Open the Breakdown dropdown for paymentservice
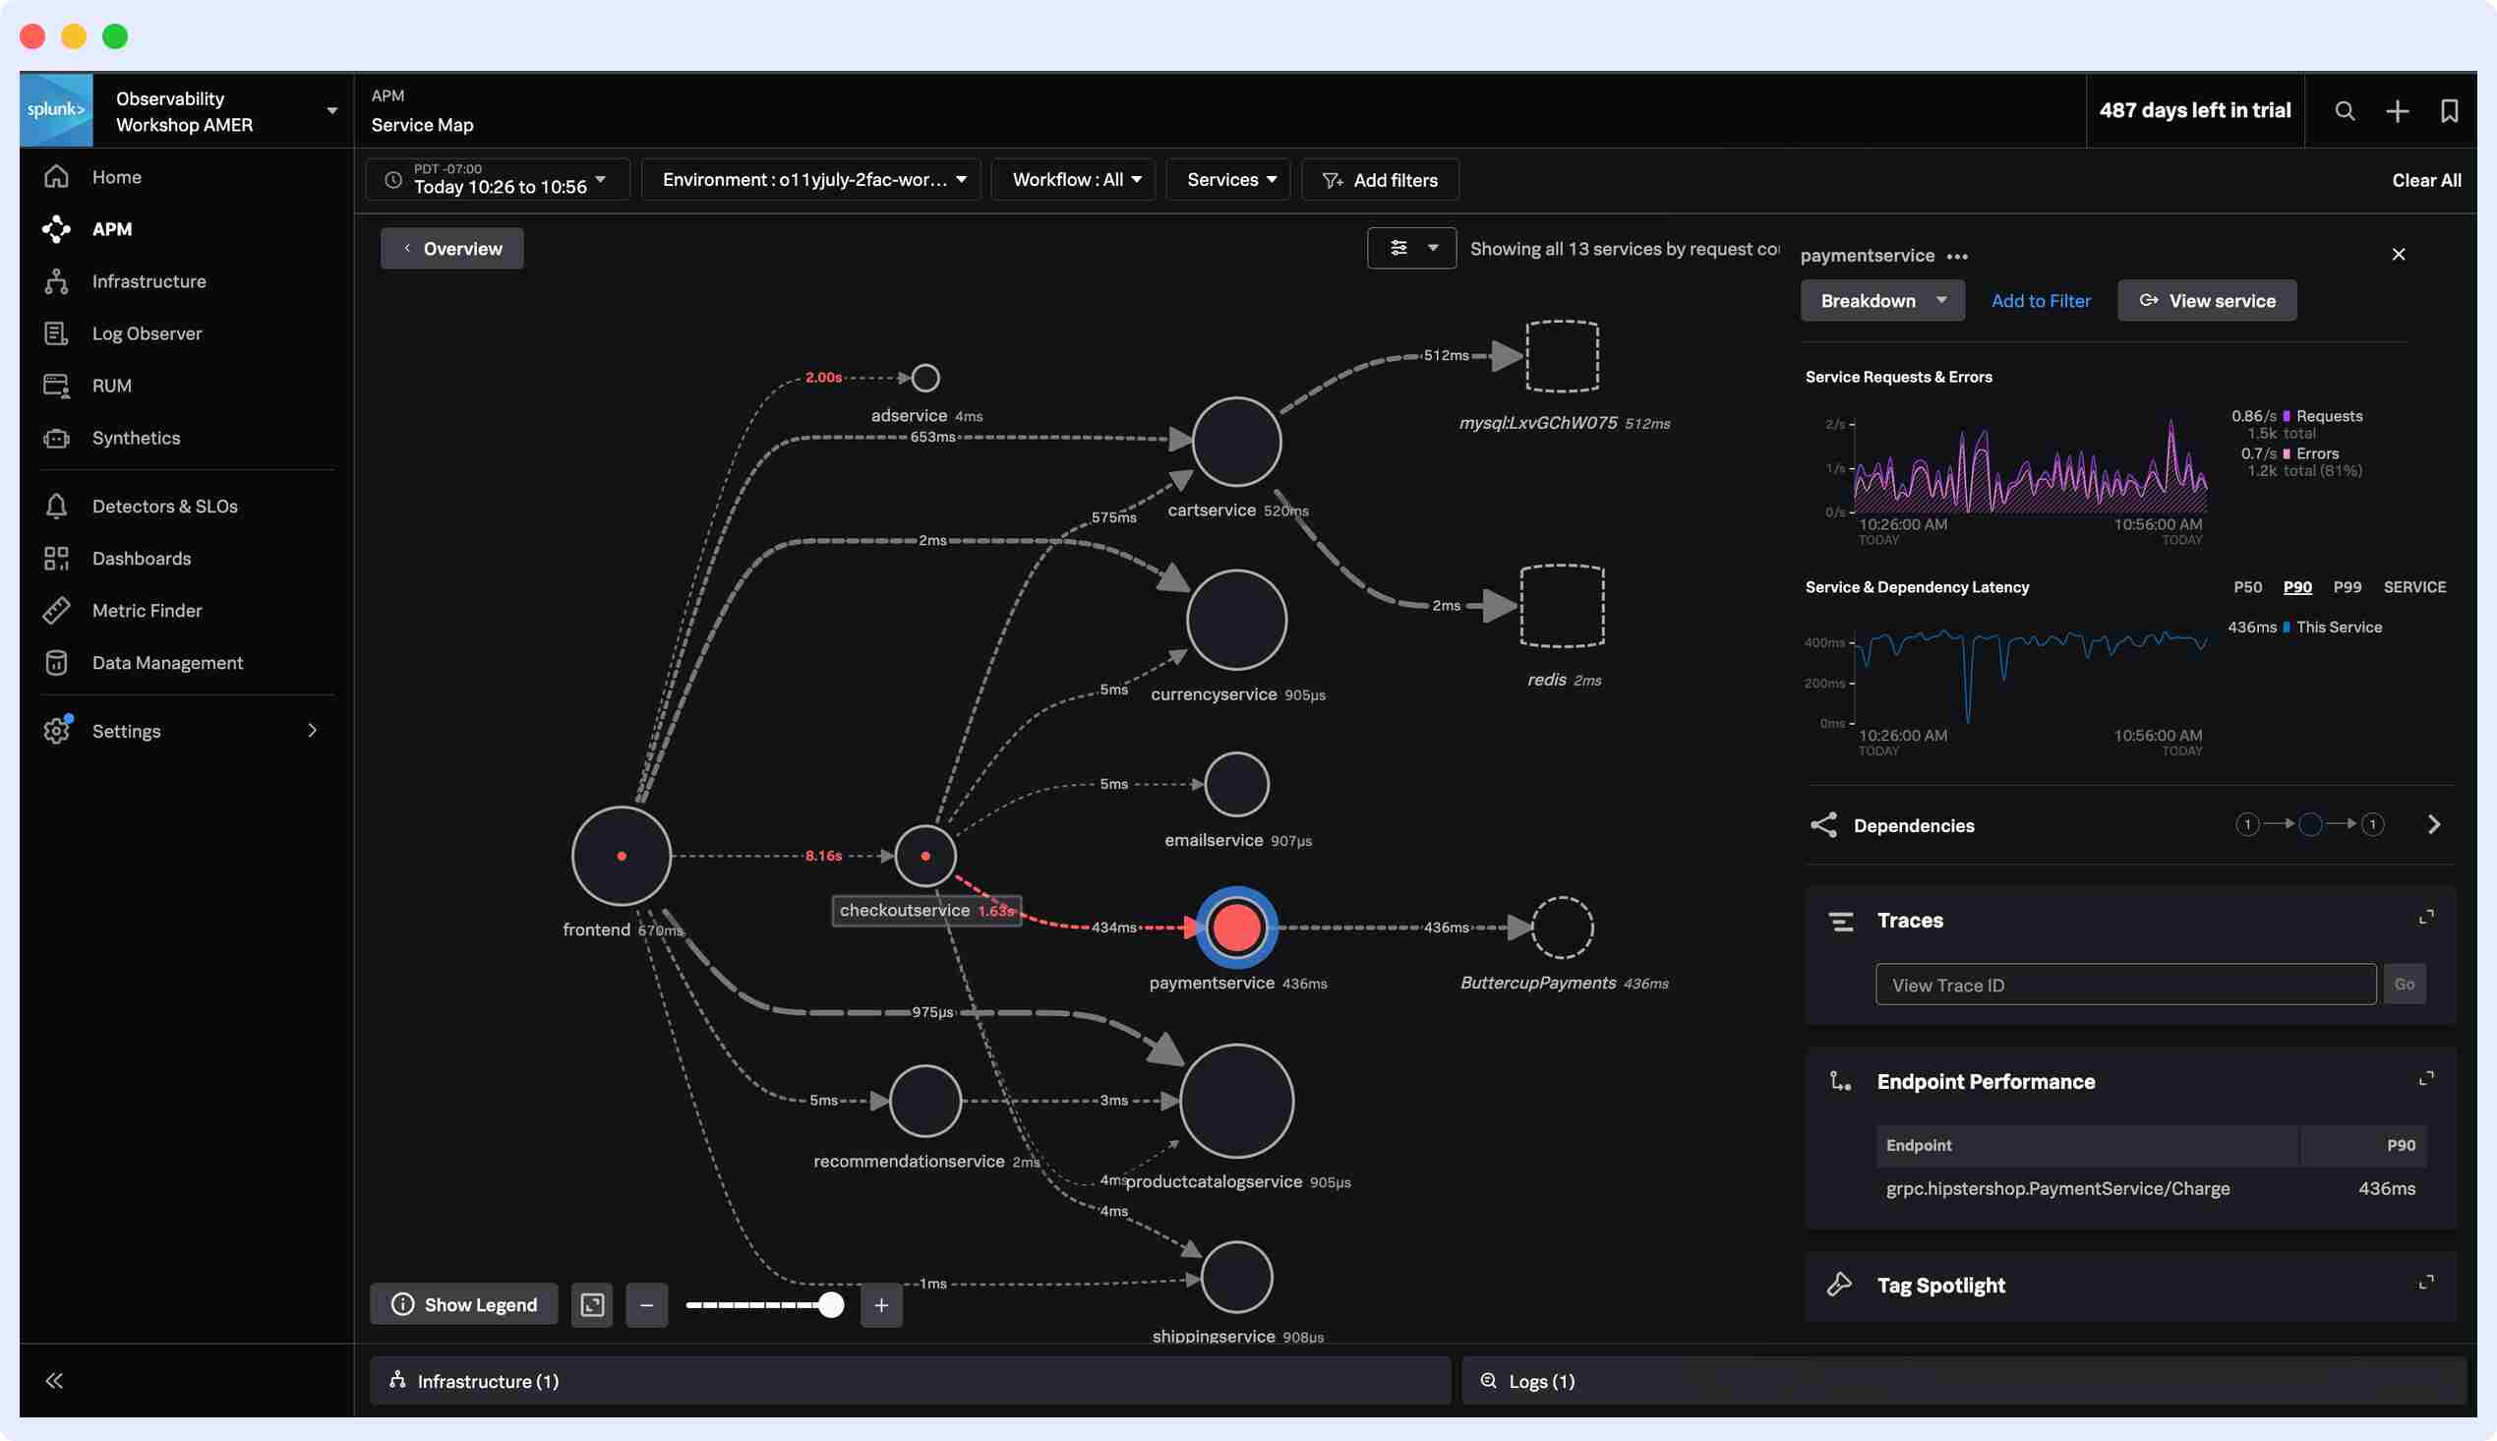 [1880, 300]
